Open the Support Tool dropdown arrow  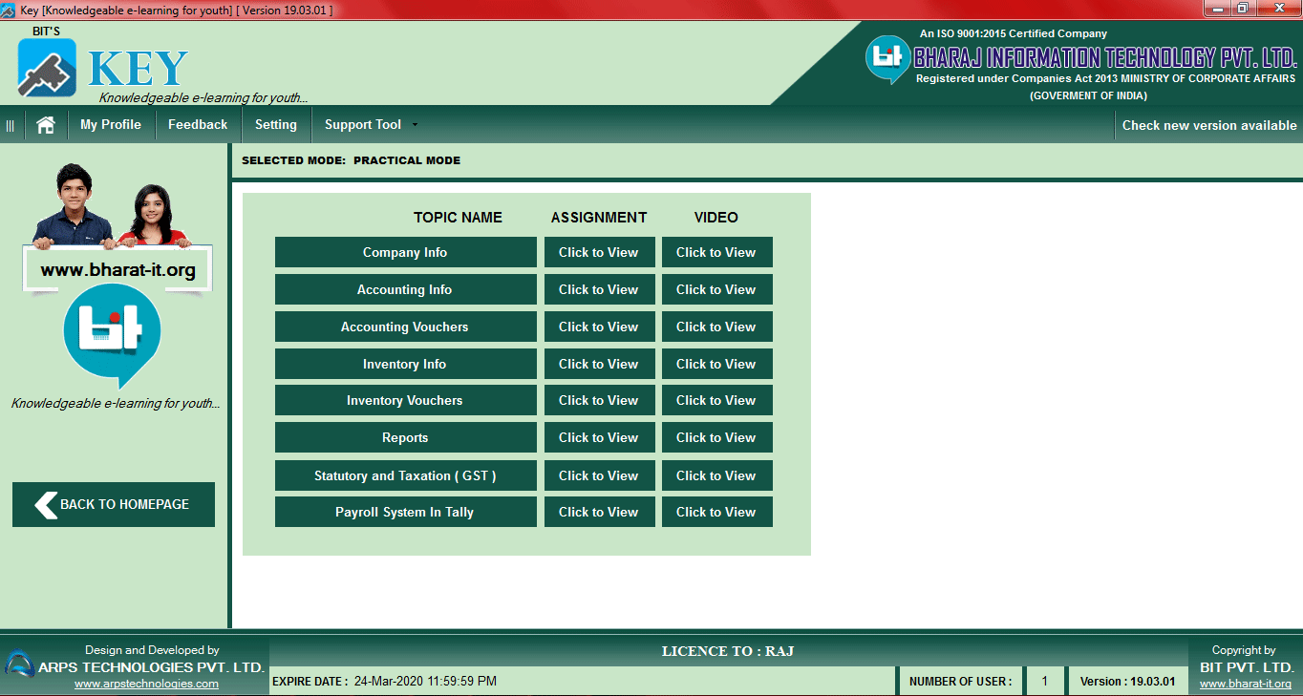click(x=414, y=125)
